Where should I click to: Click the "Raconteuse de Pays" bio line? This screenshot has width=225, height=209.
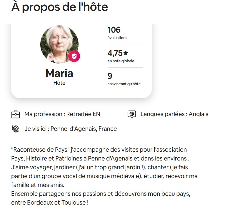99,150
